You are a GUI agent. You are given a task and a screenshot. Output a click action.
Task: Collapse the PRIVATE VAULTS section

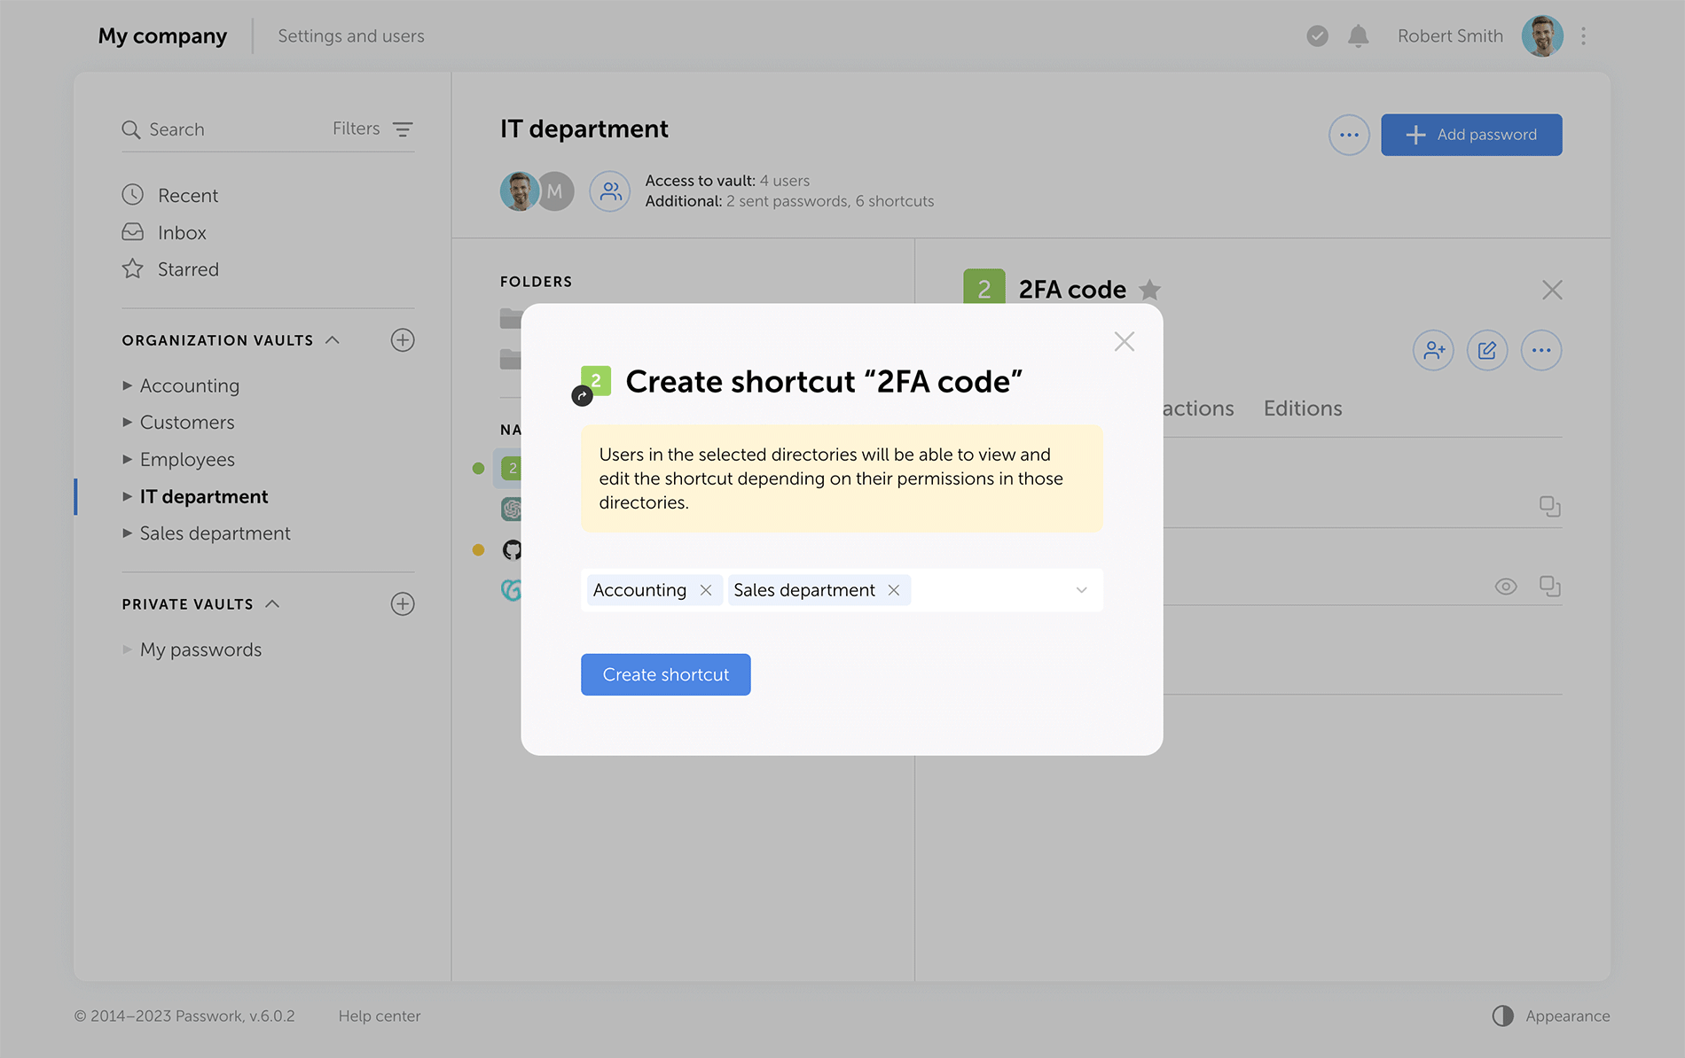270,603
